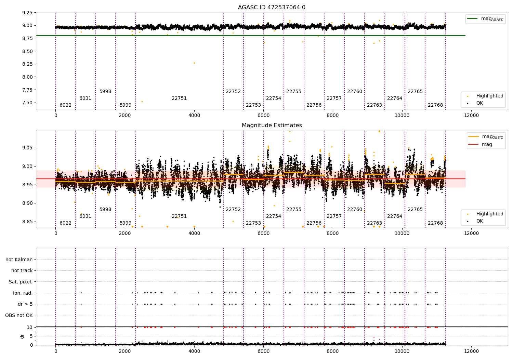Screen dimensions: 513x359
Task: Click OBSID label 22764 in the top plot
Action: click(x=395, y=98)
